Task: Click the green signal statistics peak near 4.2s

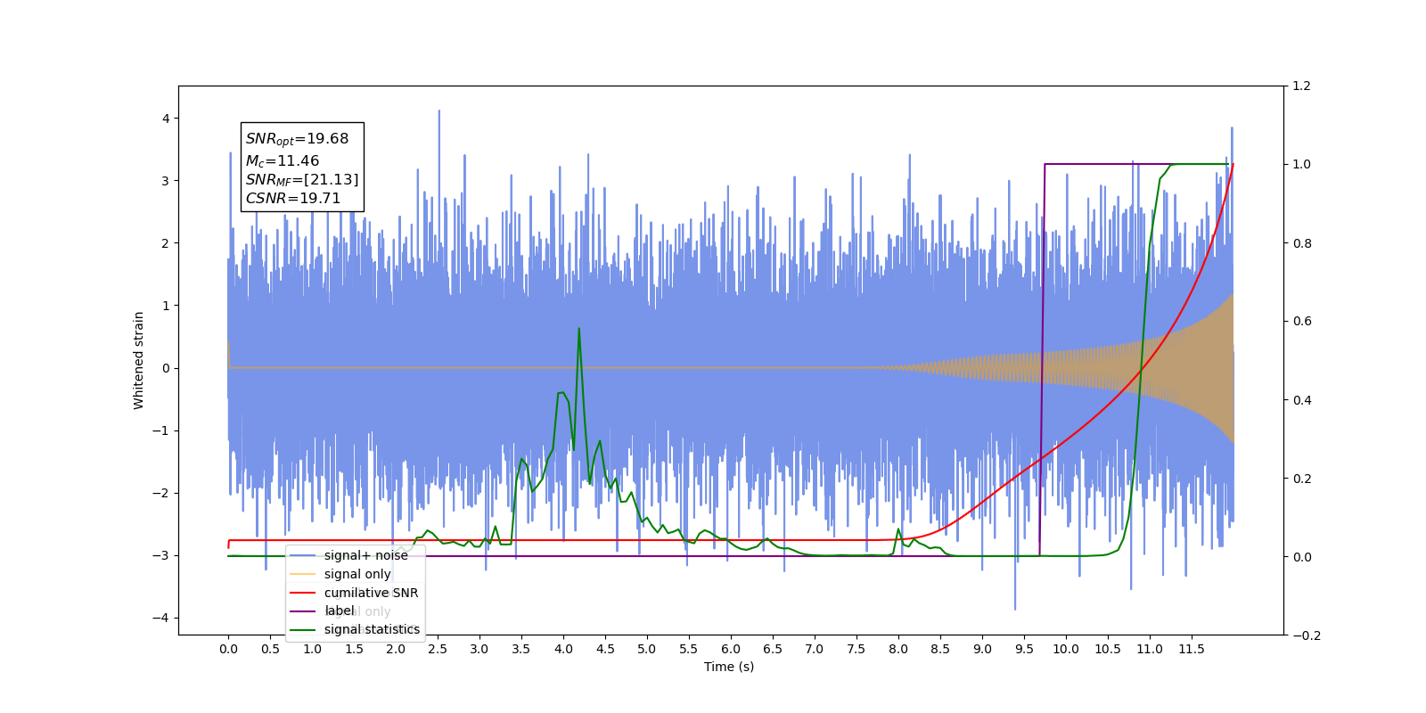Action: (x=579, y=329)
